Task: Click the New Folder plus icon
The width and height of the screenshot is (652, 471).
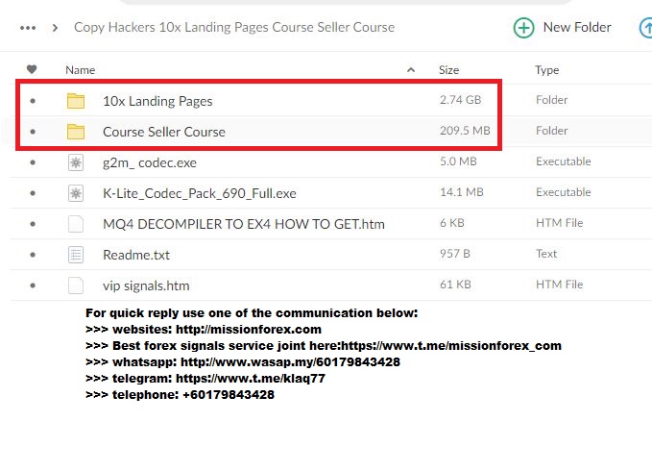Action: [x=523, y=28]
